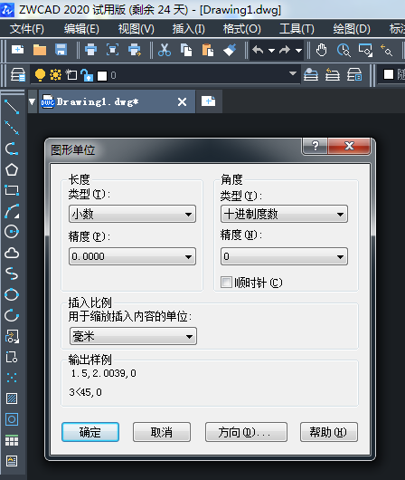
Task: Toggle the layer on/off lightbulb icon
Action: tap(40, 75)
